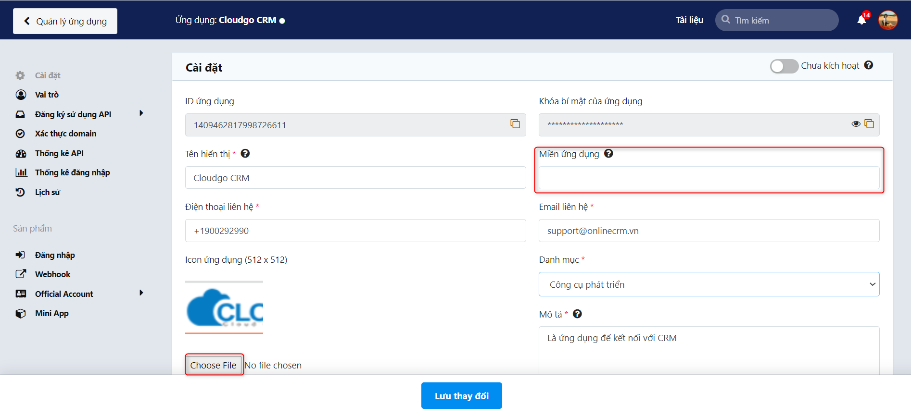The height and width of the screenshot is (416, 911).
Task: Click help icon next to Mô tả
Action: coord(577,314)
